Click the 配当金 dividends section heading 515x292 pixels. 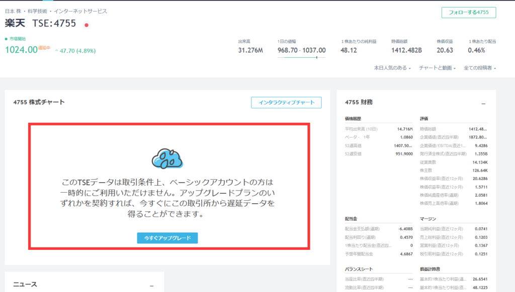pos(351,219)
